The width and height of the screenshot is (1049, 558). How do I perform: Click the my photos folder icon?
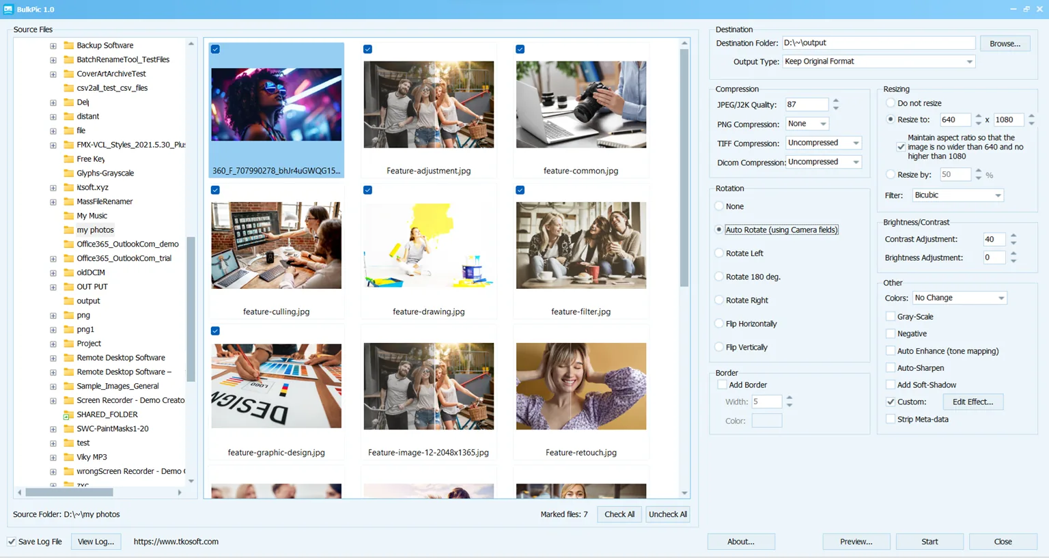[x=68, y=230]
